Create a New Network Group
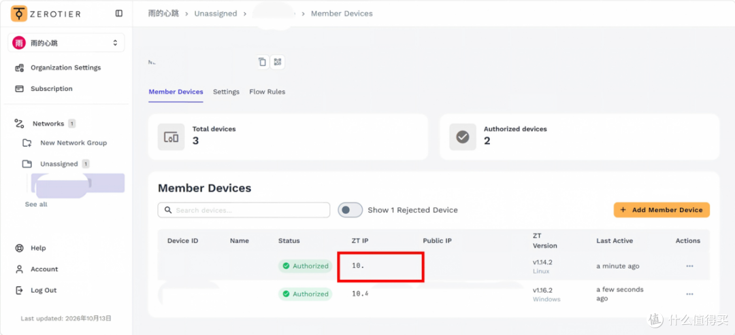 click(73, 143)
